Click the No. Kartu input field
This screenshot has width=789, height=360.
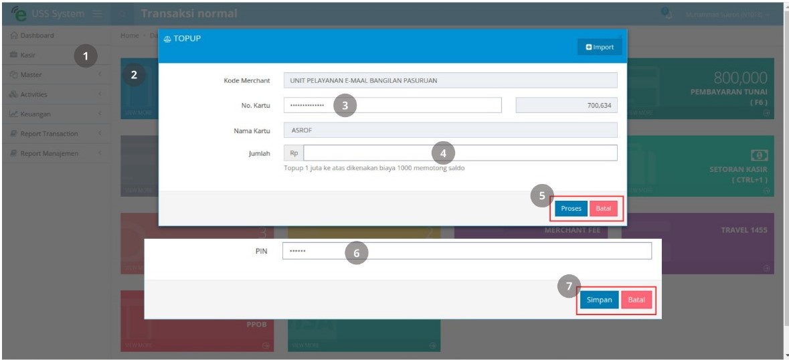coord(392,105)
